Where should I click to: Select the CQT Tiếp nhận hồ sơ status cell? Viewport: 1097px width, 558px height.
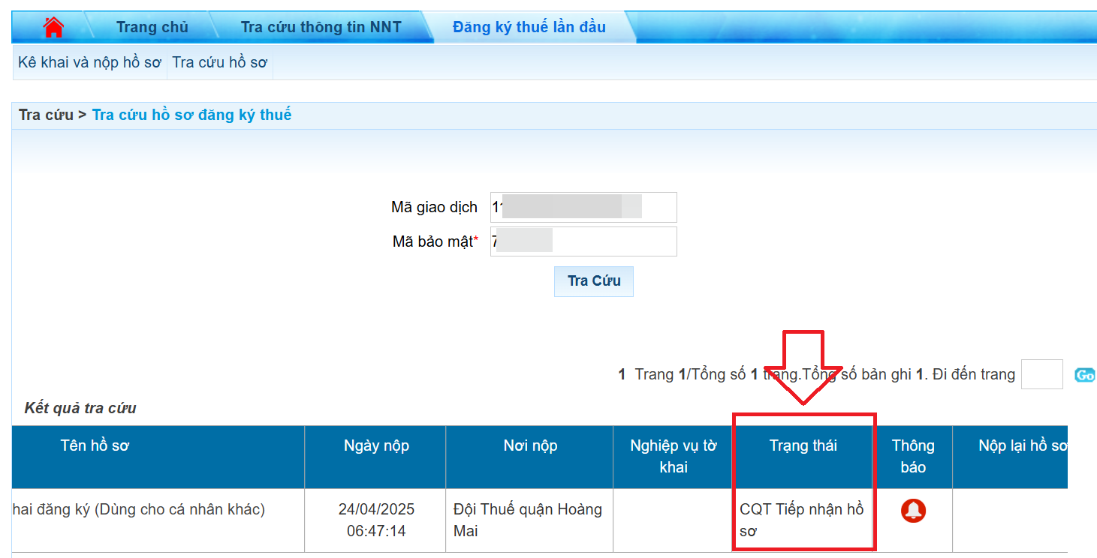click(801, 520)
